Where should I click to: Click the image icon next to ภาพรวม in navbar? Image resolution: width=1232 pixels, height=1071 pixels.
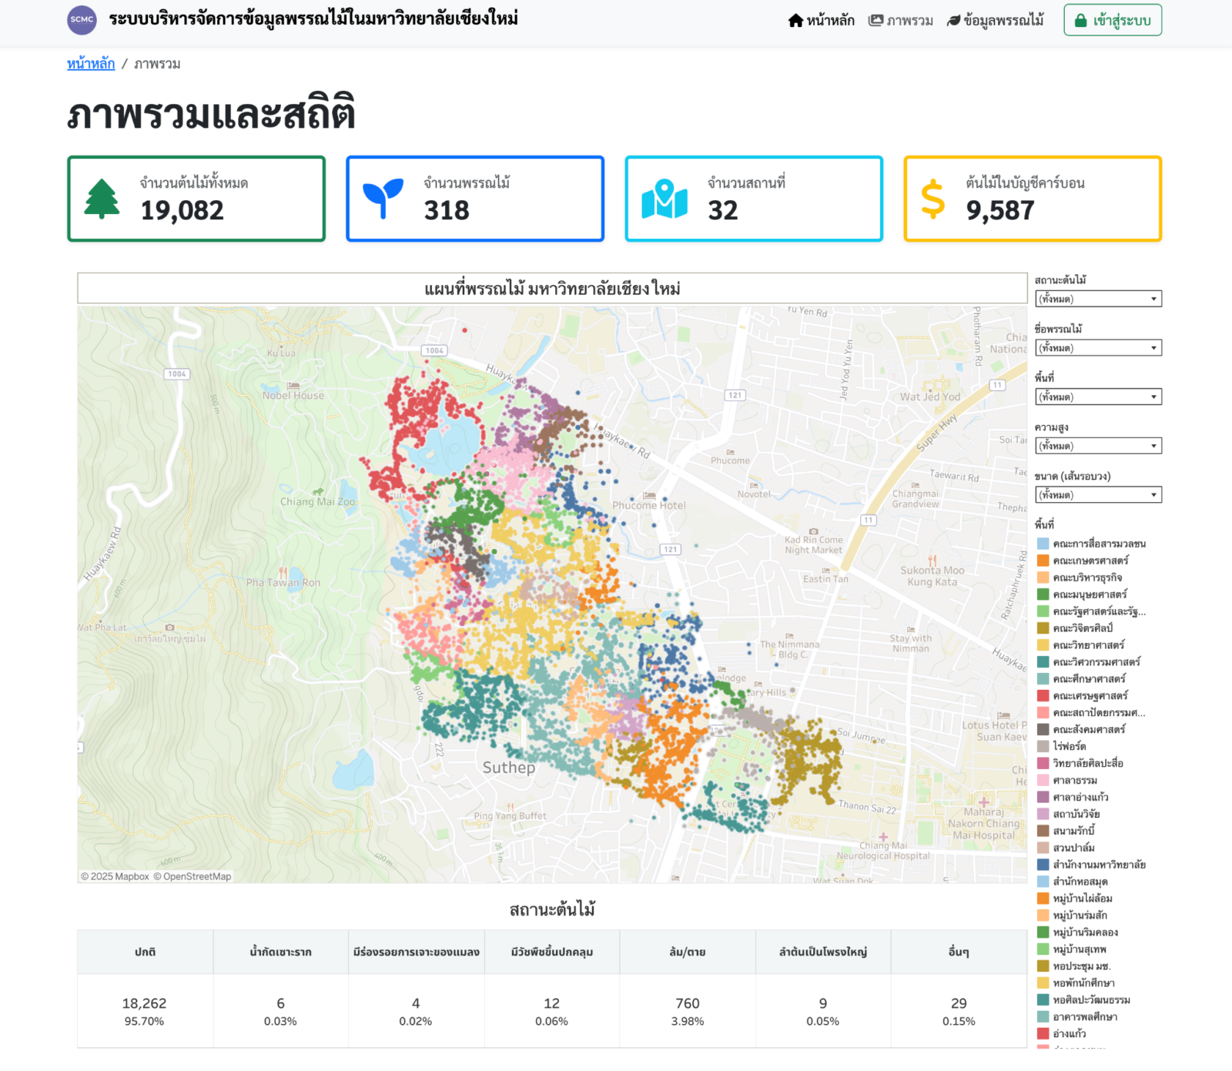click(x=875, y=21)
